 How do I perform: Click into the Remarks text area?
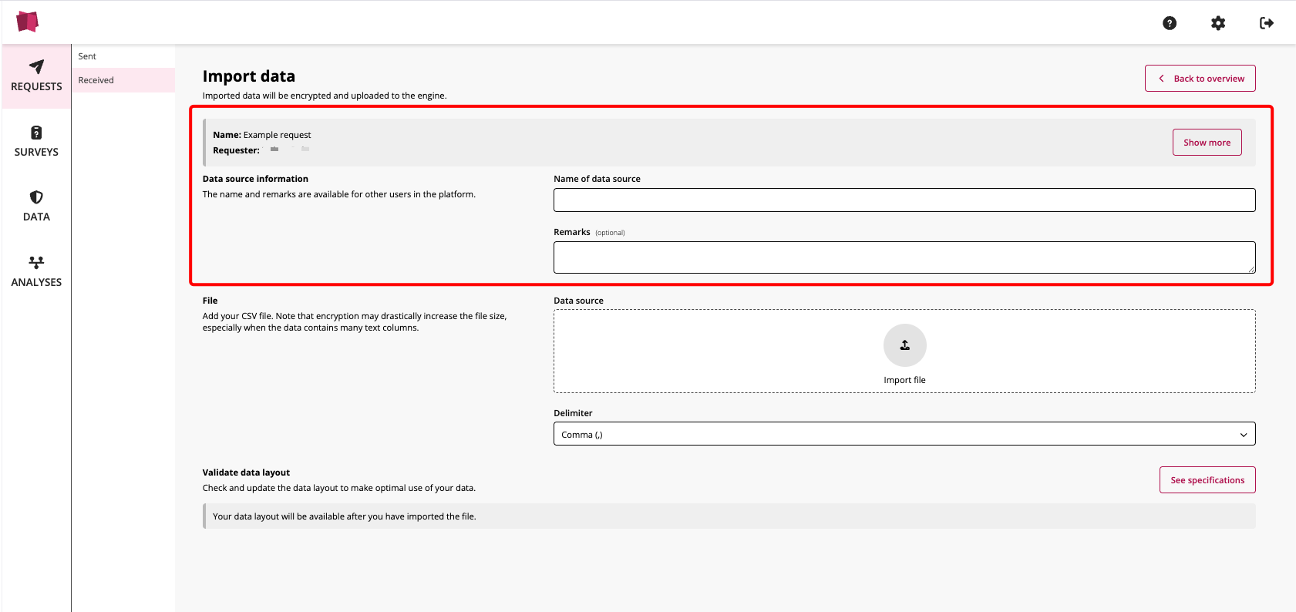[904, 257]
